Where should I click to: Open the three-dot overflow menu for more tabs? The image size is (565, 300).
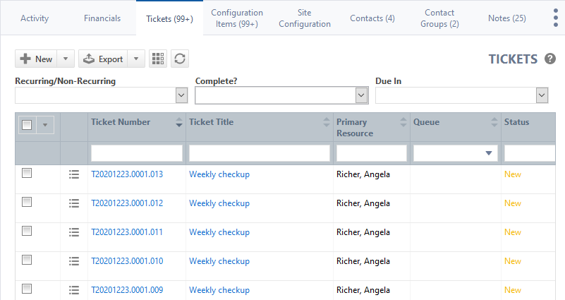tap(555, 18)
